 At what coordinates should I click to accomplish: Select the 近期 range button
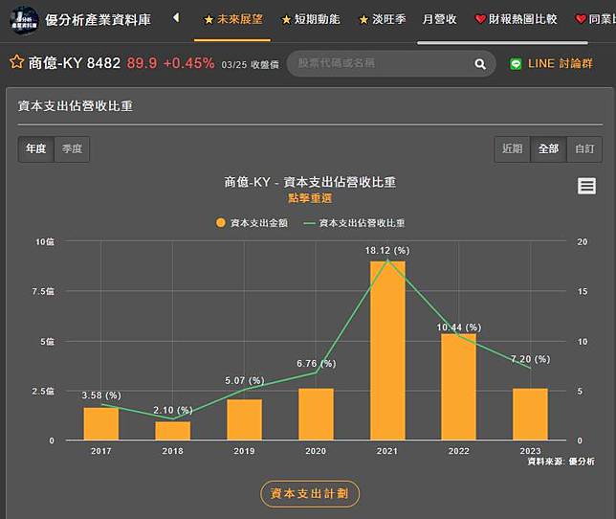(513, 149)
